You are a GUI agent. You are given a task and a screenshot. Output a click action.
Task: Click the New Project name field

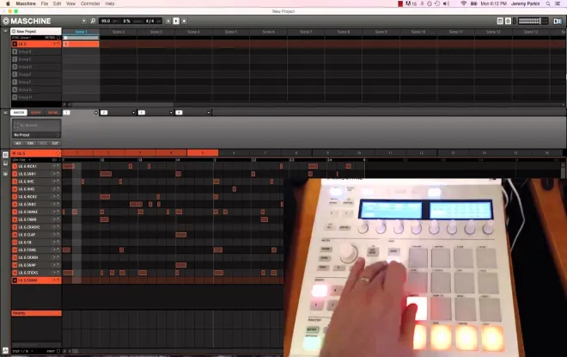coord(36,31)
